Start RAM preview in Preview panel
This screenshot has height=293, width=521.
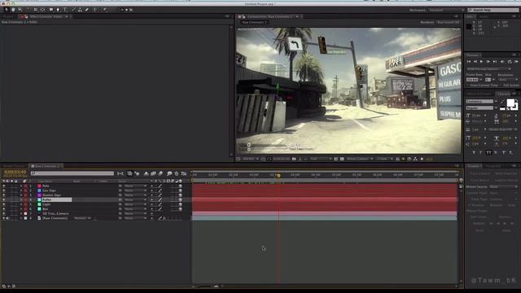516,62
